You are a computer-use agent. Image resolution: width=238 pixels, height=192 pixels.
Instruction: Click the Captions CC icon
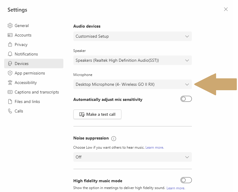[x=10, y=92]
